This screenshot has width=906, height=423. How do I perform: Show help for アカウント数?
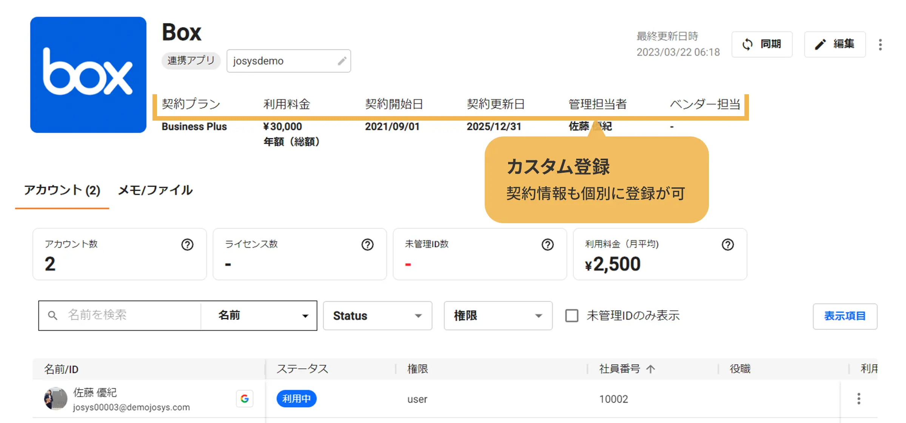pos(187,245)
